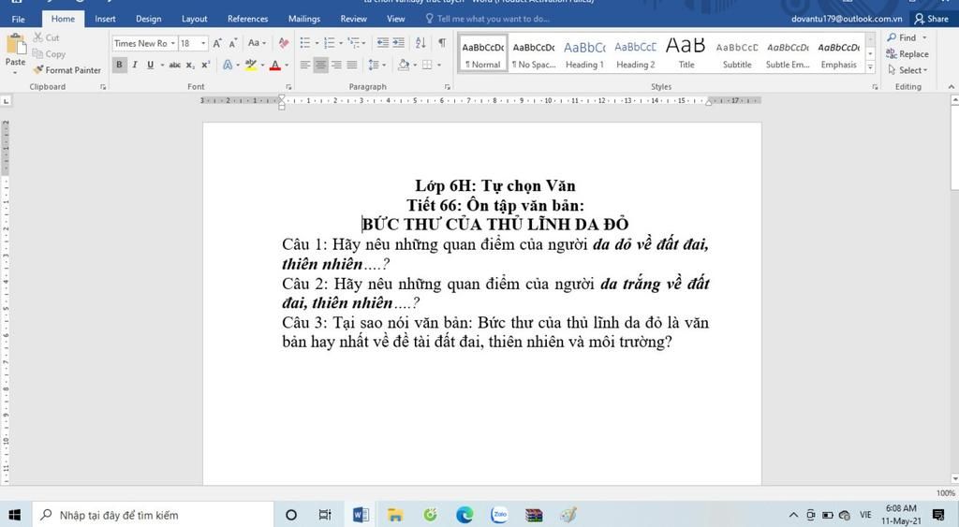Apply the Title style
This screenshot has height=527, width=959.
coord(686,53)
